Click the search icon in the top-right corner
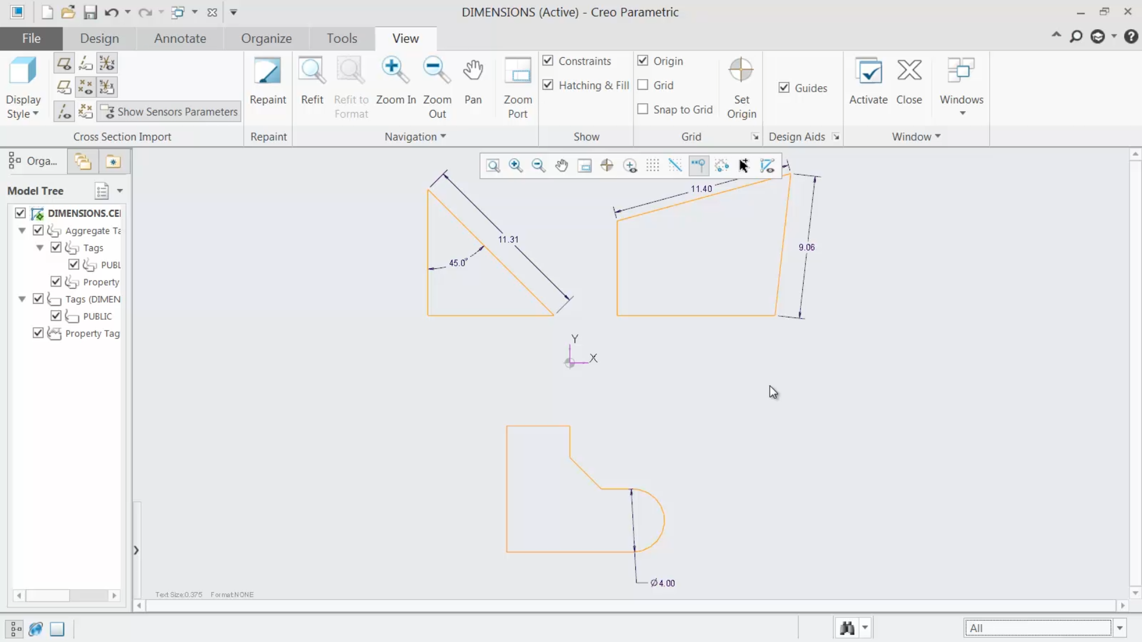 (x=1076, y=36)
